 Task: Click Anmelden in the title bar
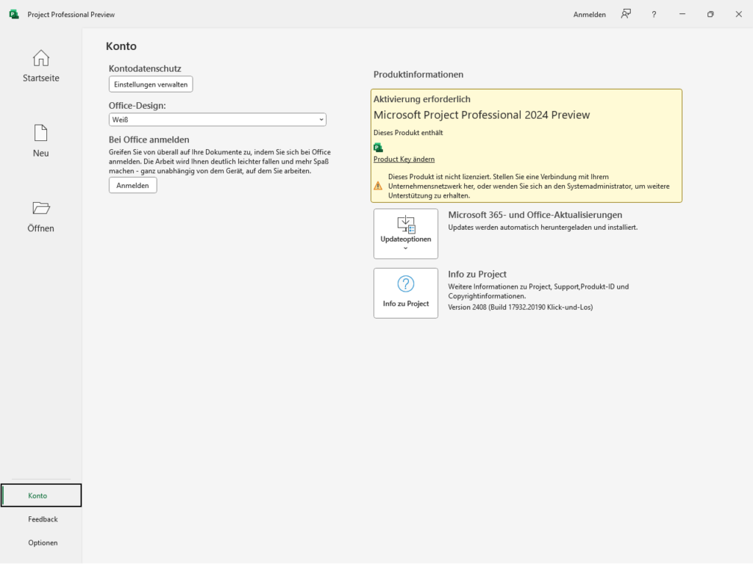[x=589, y=15]
